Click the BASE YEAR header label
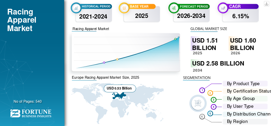This screenshot has height=126, width=271. click(139, 6)
